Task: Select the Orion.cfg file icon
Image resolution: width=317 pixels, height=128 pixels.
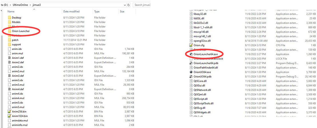Action: point(191,45)
